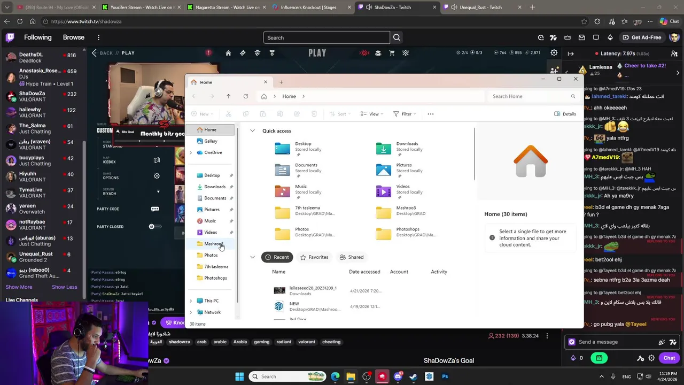
Task: Collapse the Twitch chat panel arrow
Action: (x=571, y=53)
